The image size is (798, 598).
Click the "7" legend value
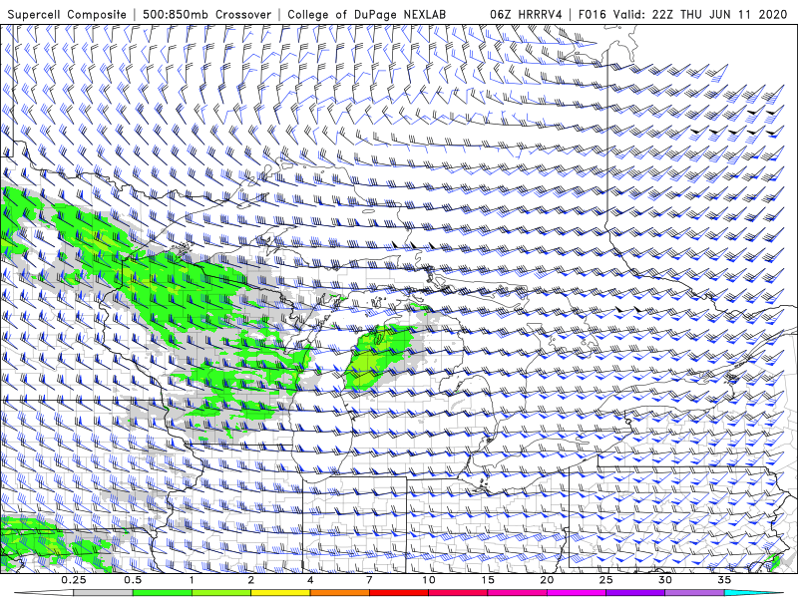click(x=369, y=580)
